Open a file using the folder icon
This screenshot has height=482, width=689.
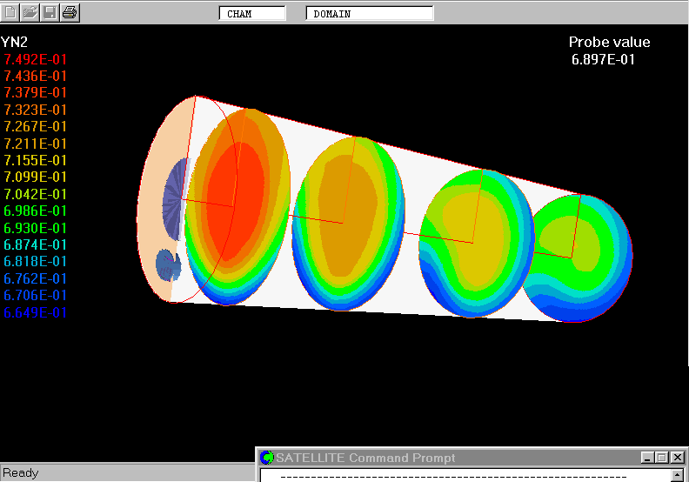pyautogui.click(x=30, y=12)
